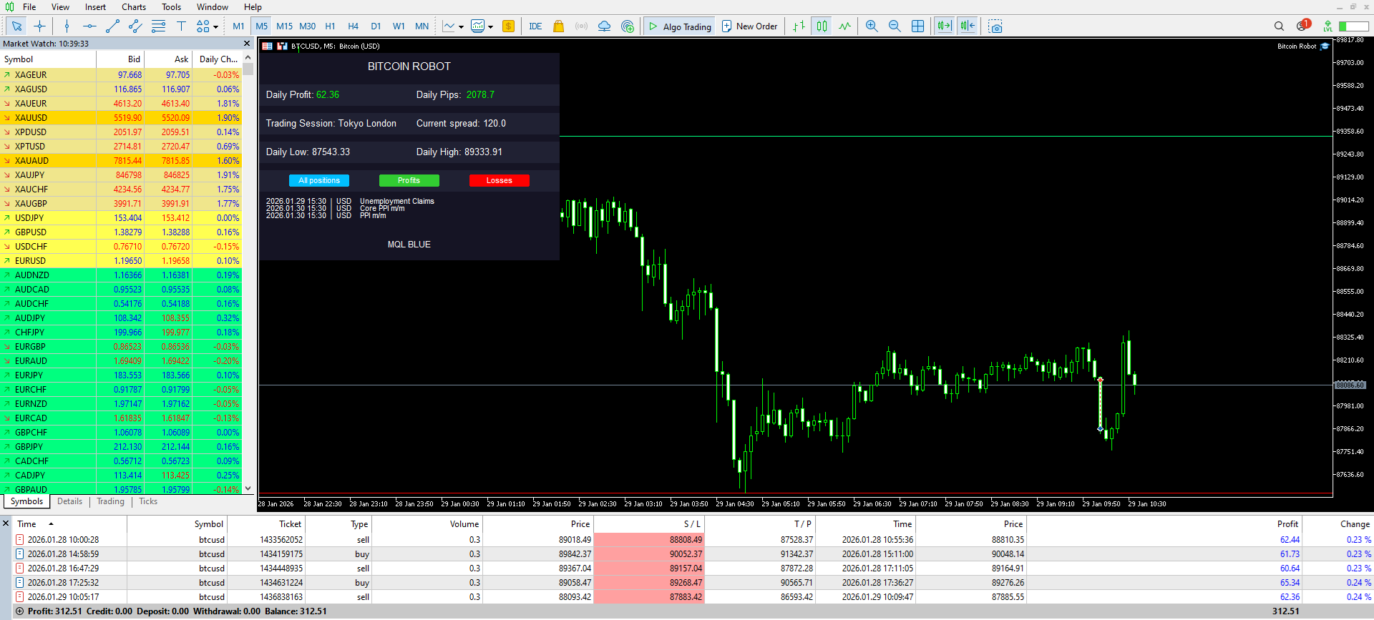
Task: Activate the crosshair tool
Action: point(40,26)
